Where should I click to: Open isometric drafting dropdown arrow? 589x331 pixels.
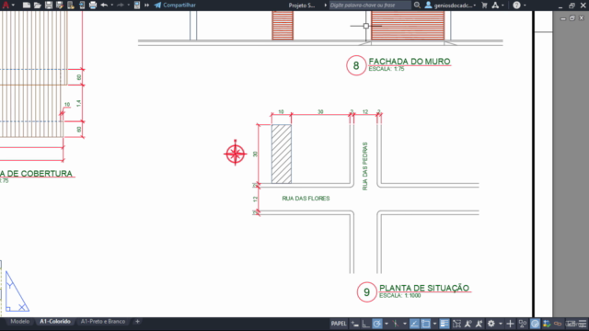tap(405, 324)
